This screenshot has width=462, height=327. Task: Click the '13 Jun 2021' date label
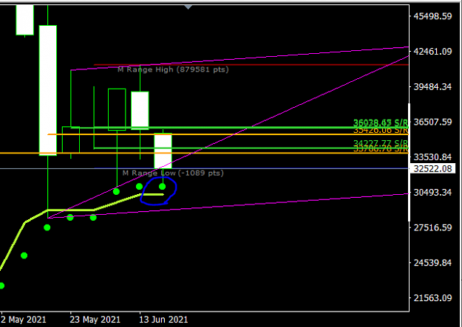[x=163, y=320]
